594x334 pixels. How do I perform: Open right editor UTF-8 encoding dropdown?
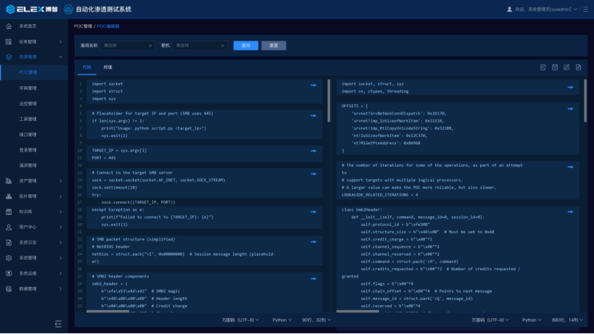[490, 320]
